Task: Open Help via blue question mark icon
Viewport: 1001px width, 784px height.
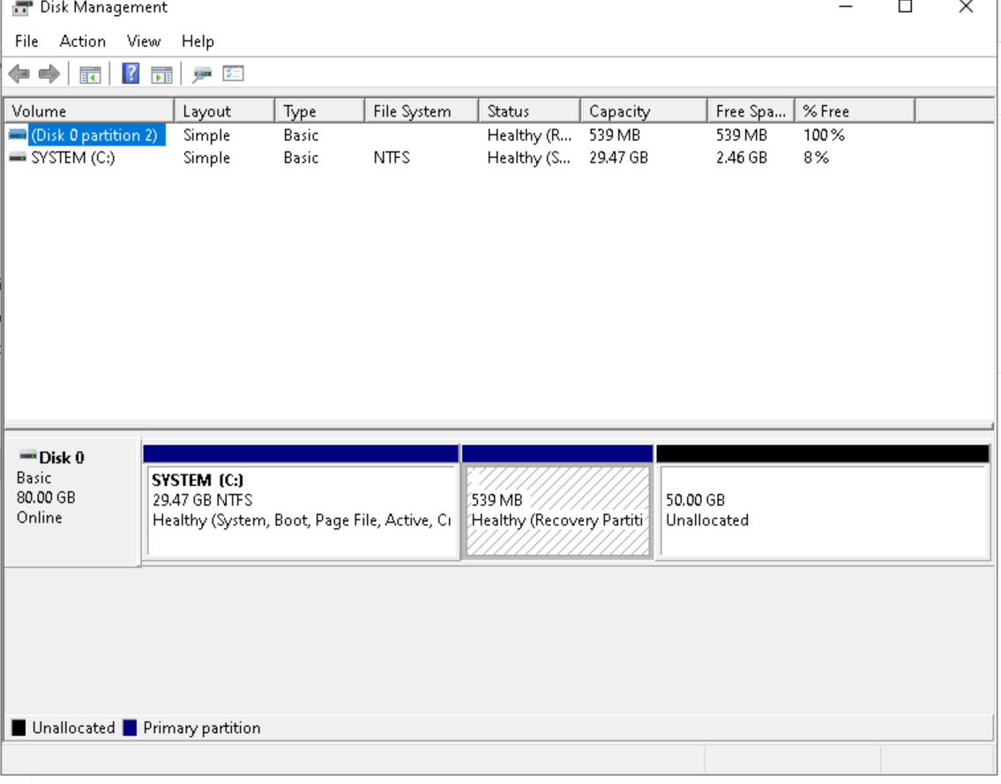Action: pyautogui.click(x=131, y=74)
